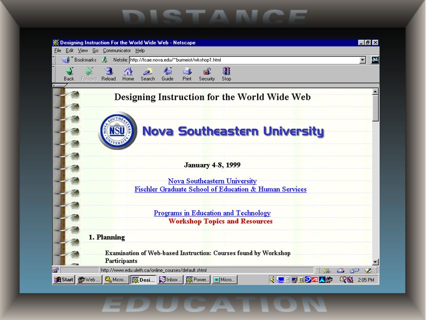This screenshot has width=426, height=320.
Task: Click the Workshop Topics and Resources heading
Action: coord(220,221)
